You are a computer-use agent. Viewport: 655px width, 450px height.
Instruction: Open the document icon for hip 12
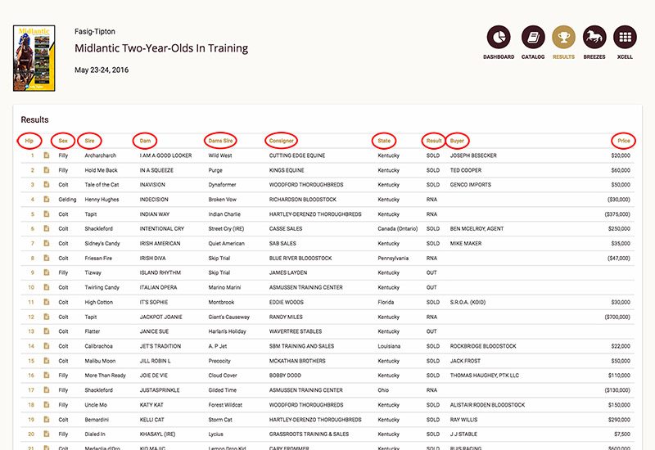(47, 317)
